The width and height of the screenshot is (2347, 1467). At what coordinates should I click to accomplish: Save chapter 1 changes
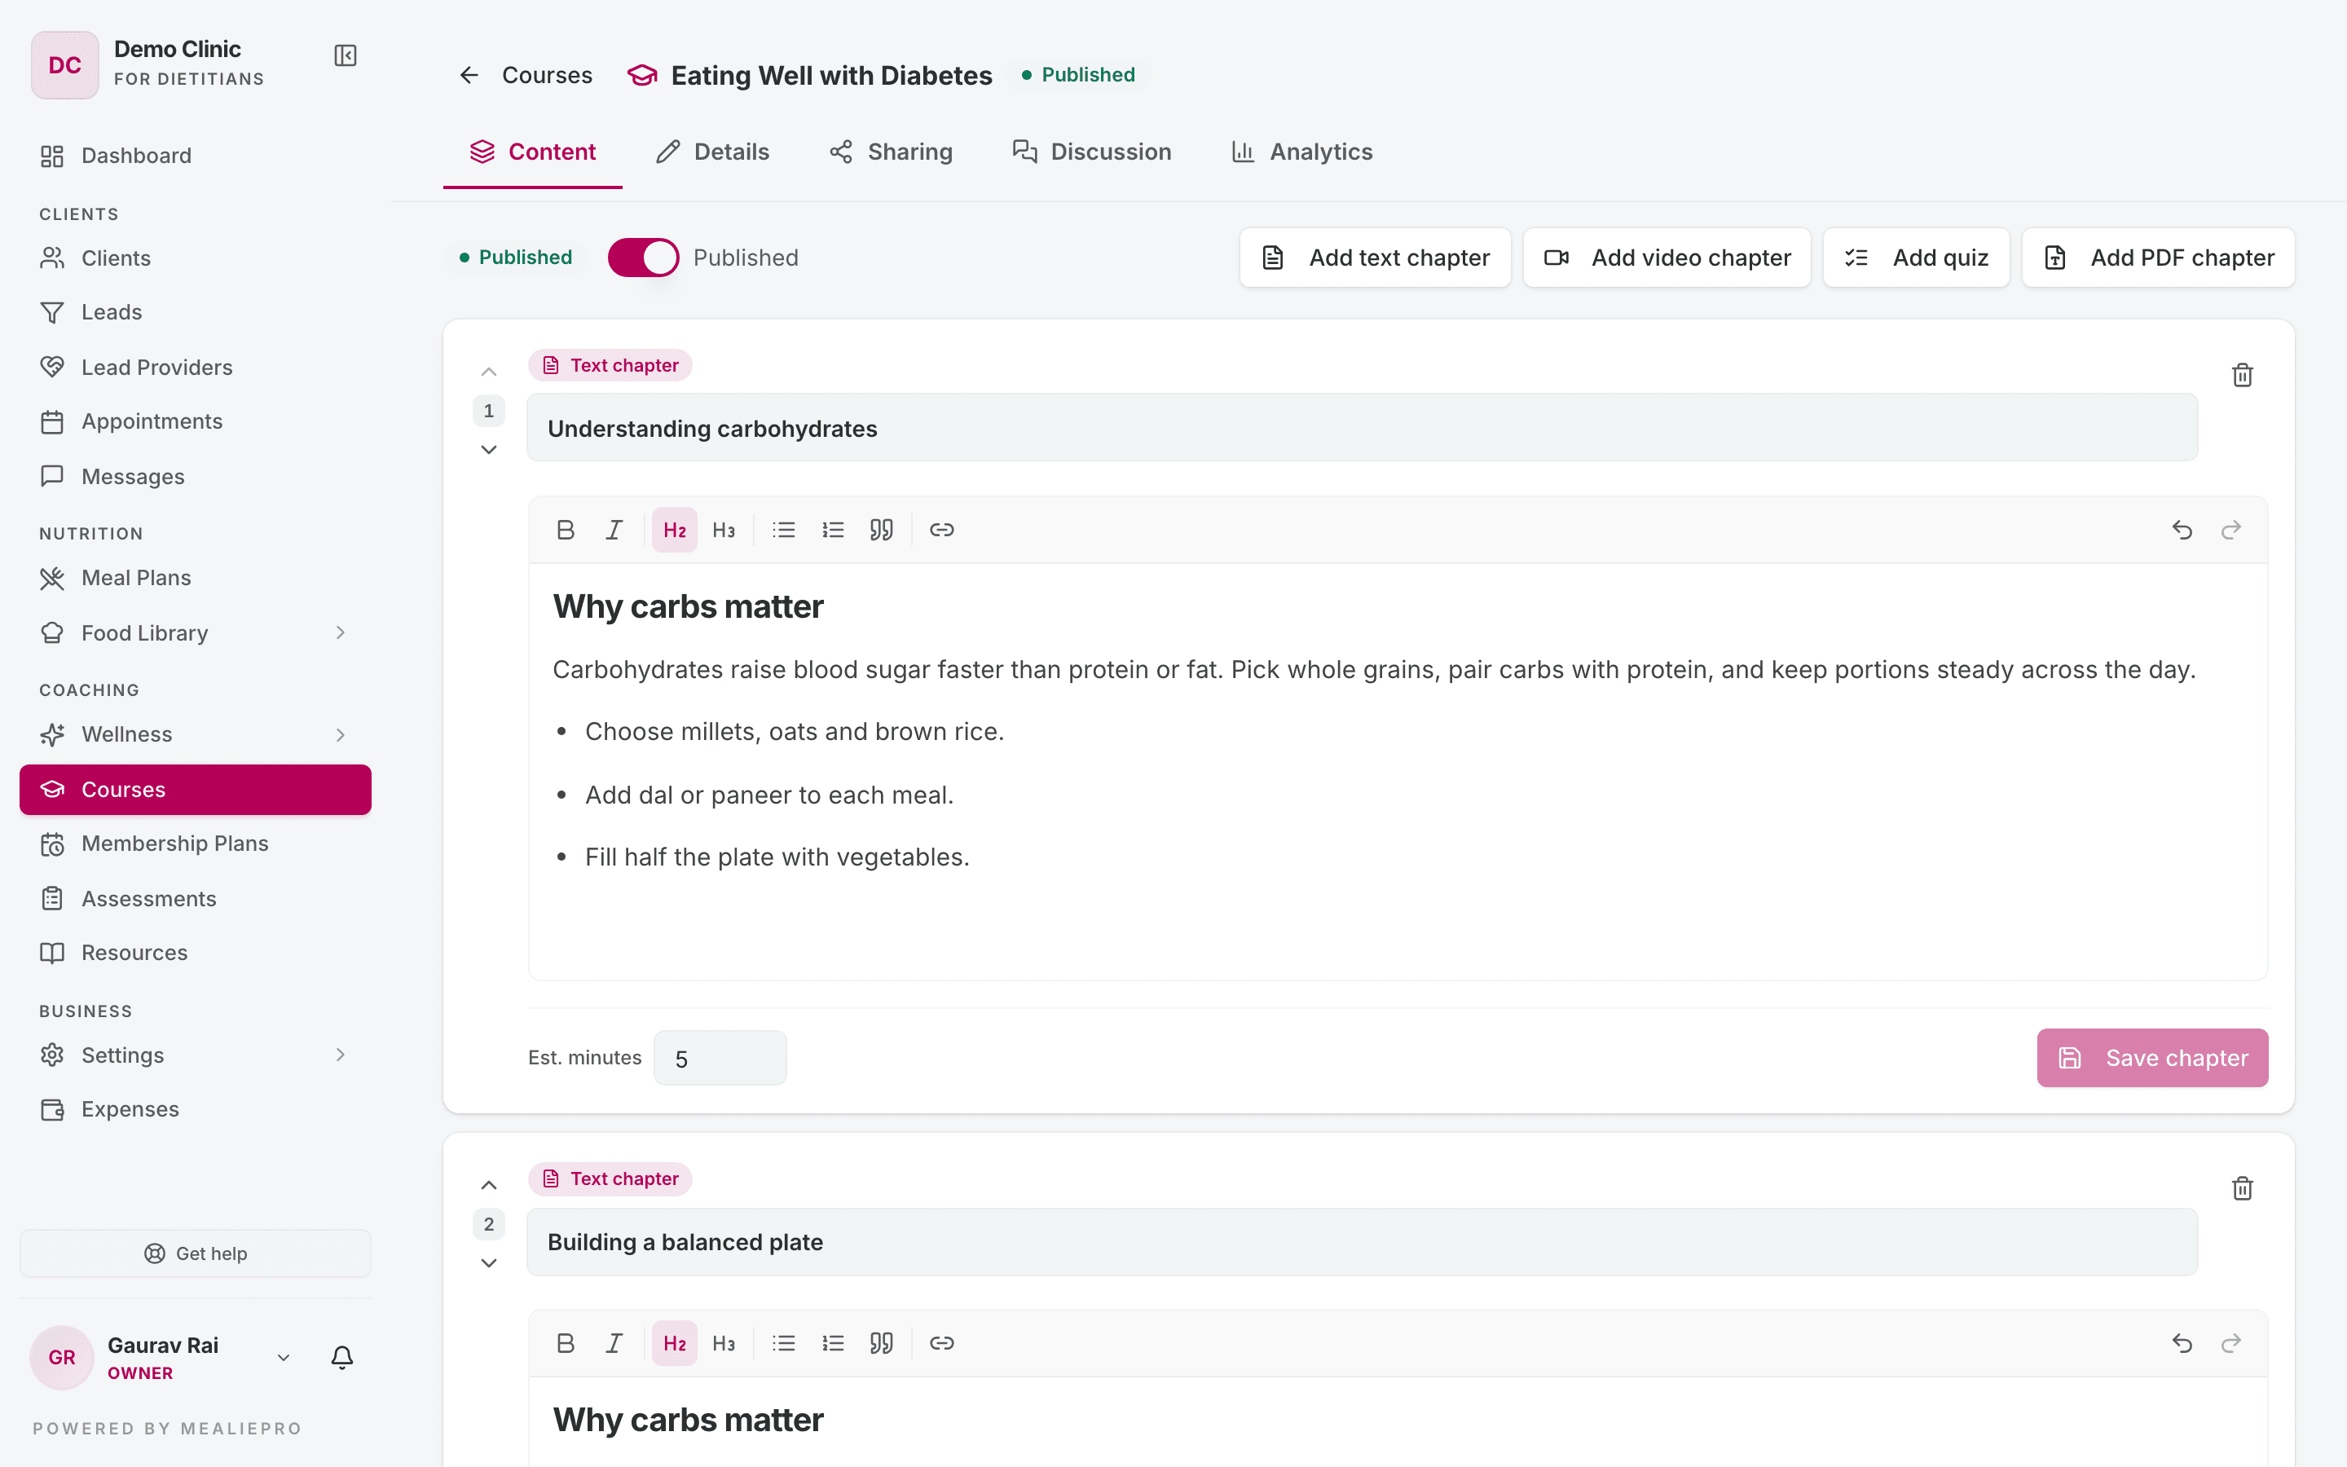pos(2152,1058)
